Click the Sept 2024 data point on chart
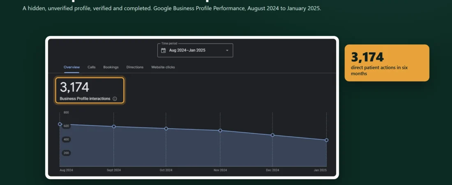This screenshot has width=452, height=185. [114, 126]
